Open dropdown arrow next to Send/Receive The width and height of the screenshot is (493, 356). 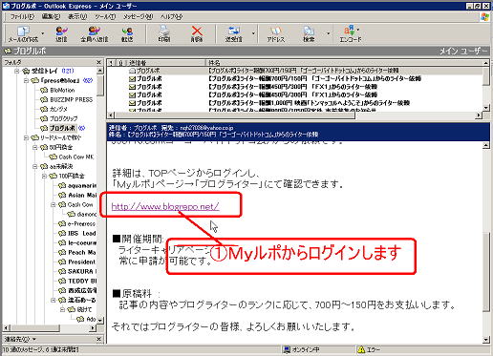(x=253, y=33)
